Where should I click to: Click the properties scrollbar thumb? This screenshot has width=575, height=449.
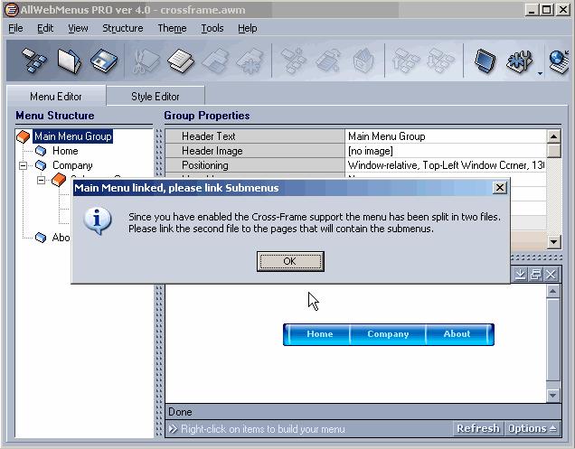553,150
